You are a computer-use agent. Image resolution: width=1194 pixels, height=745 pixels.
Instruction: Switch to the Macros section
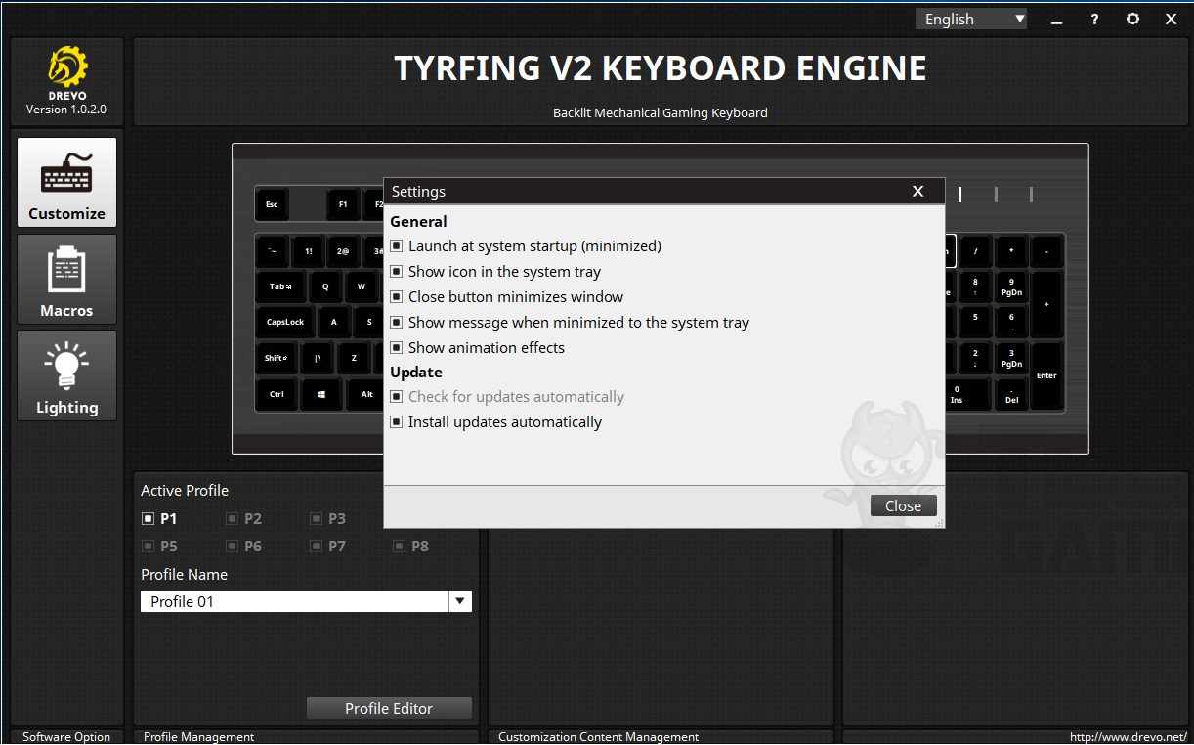point(66,280)
